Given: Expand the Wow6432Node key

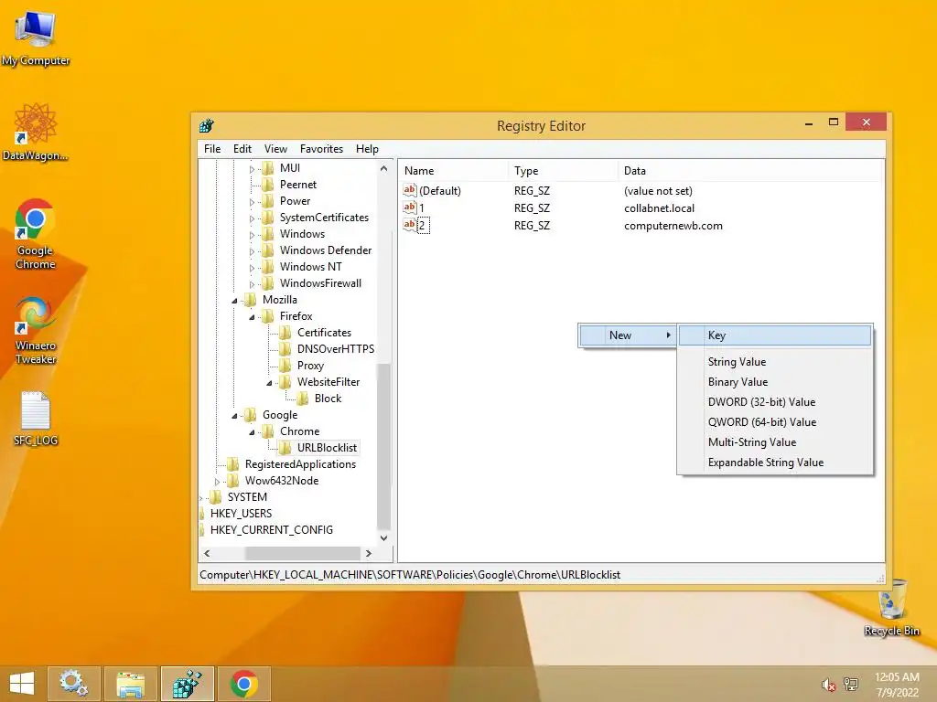Looking at the screenshot, I should pos(217,482).
